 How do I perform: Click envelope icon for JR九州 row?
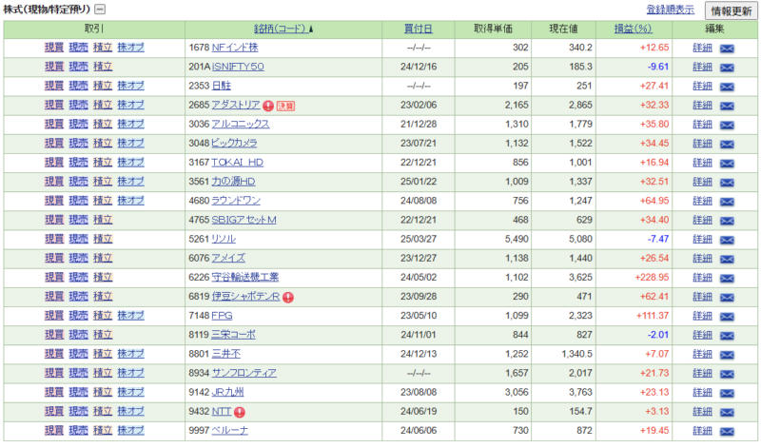click(x=727, y=393)
